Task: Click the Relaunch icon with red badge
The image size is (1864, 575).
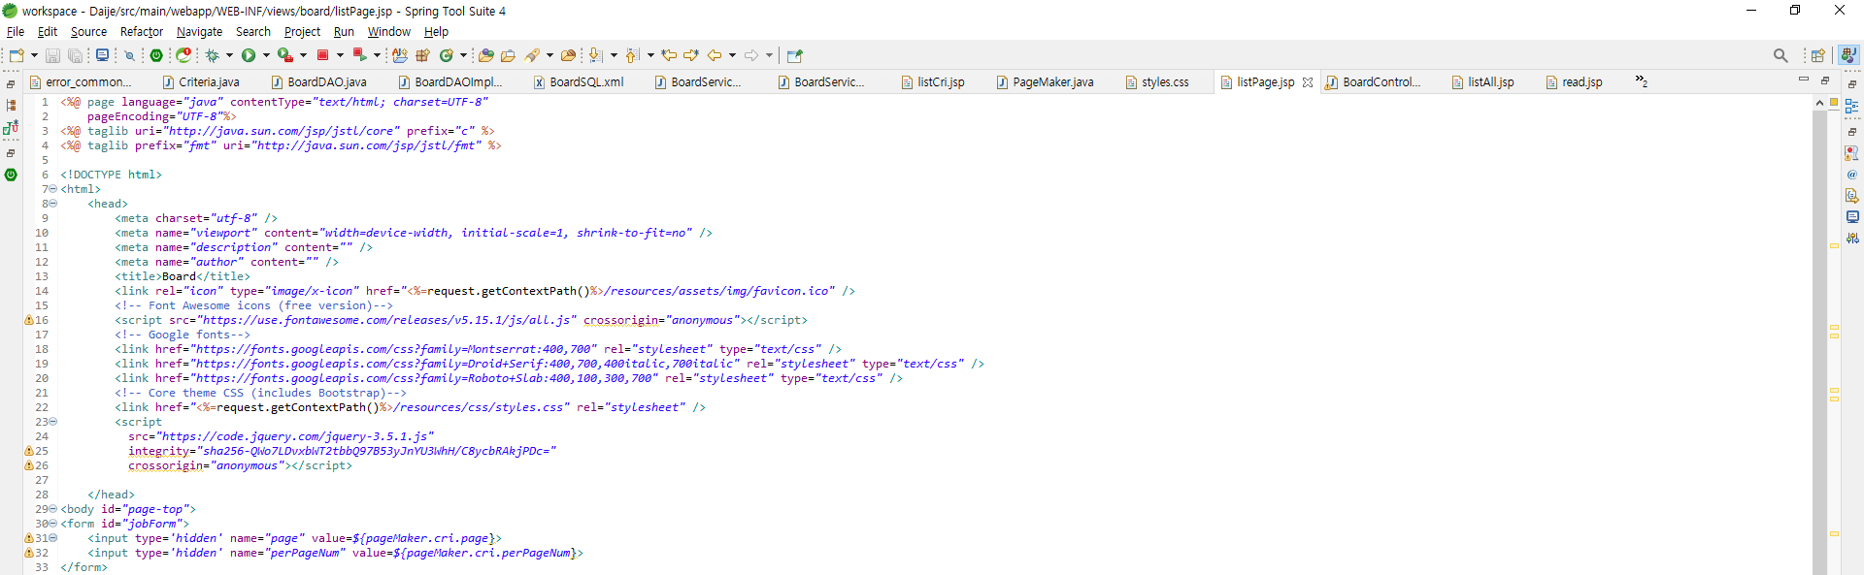Action: [183, 55]
